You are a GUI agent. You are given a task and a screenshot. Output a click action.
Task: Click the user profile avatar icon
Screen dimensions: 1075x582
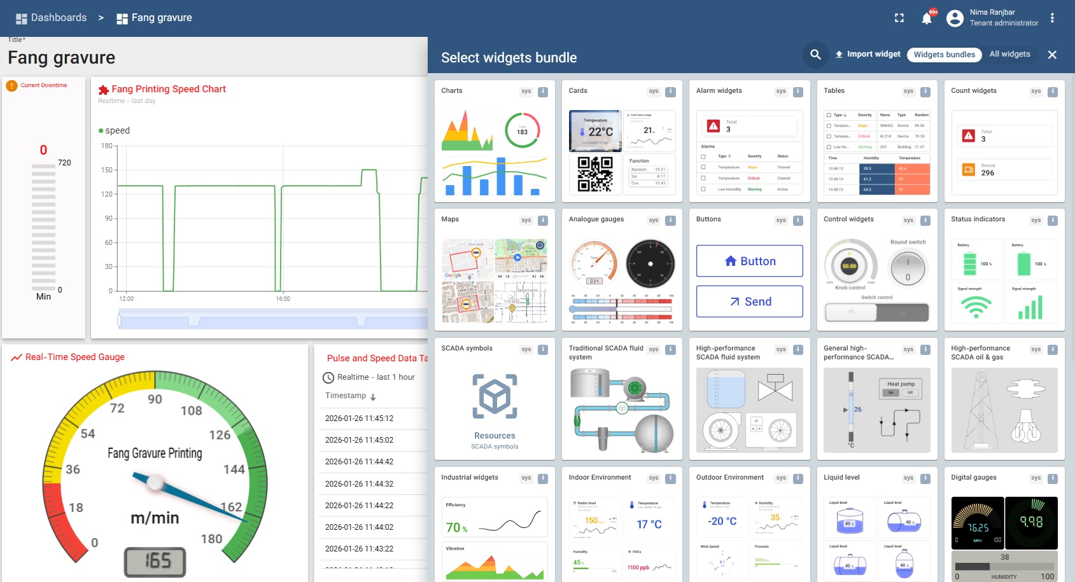pyautogui.click(x=955, y=18)
